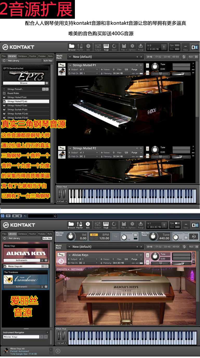The image size is (200, 358).
Task: Click the panic exclamation button in lower Kontakt
Action: coord(164,225)
